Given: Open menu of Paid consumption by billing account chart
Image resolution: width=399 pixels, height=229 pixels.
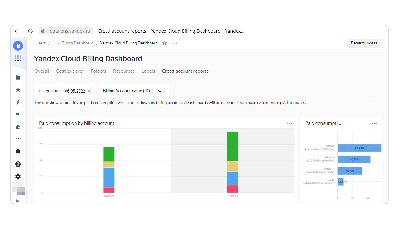Looking at the screenshot, I should pos(290,123).
